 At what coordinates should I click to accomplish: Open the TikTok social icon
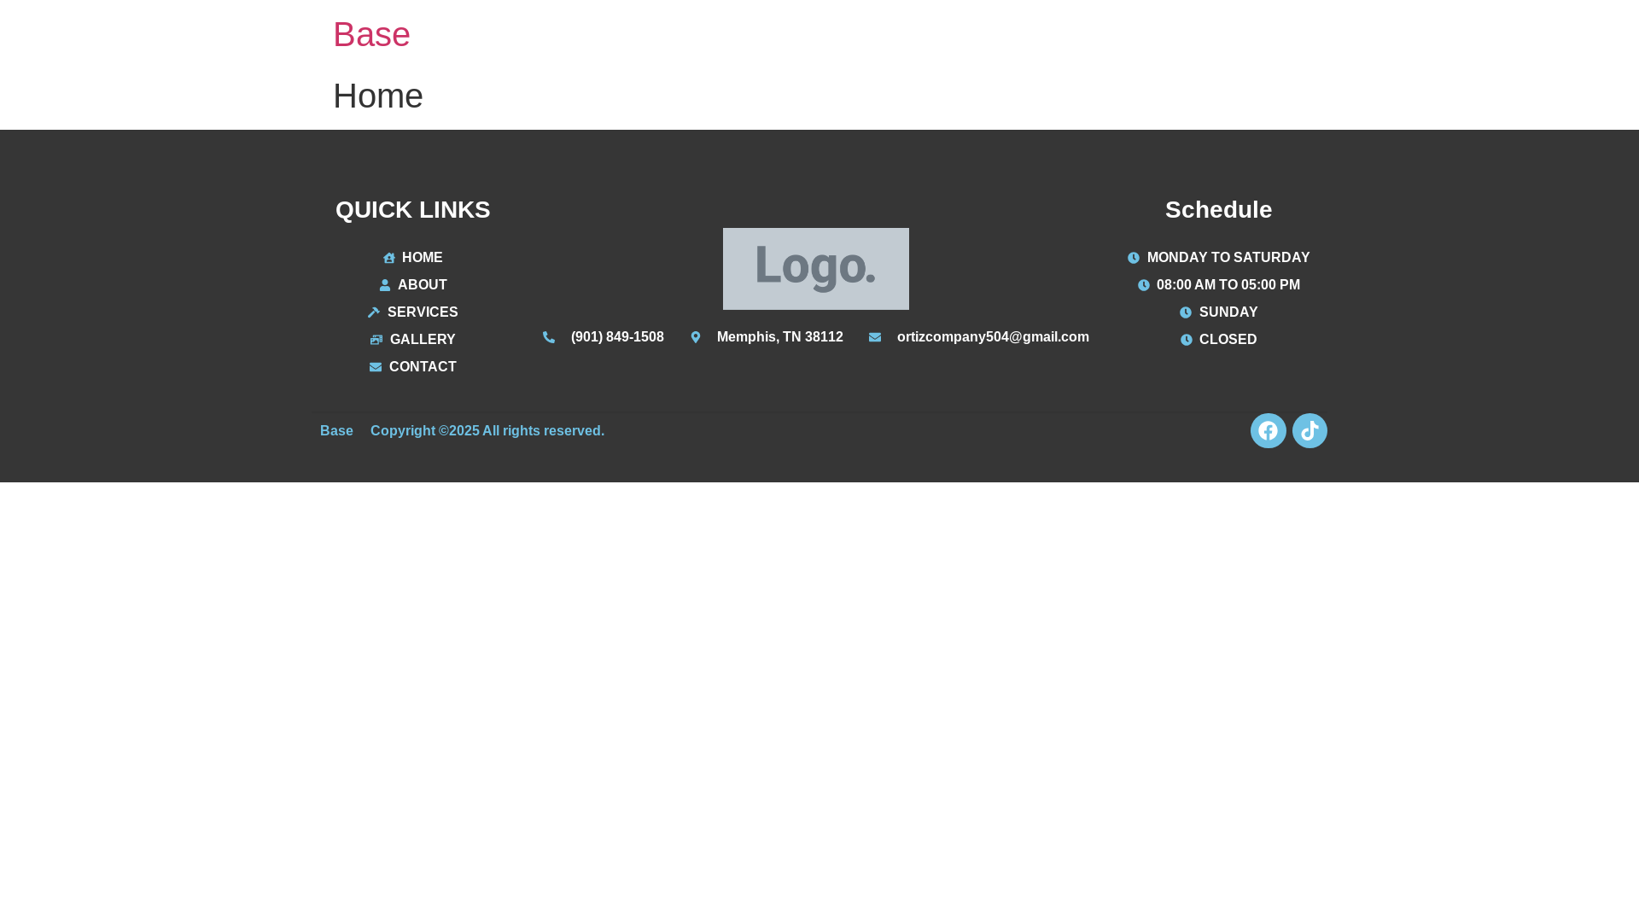(1309, 431)
